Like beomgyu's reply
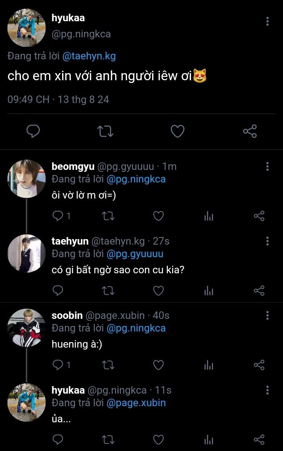 click(x=158, y=216)
